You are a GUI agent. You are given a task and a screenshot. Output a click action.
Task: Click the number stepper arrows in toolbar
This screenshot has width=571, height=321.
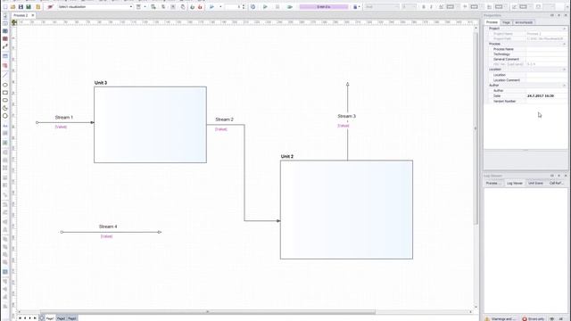[244, 7]
